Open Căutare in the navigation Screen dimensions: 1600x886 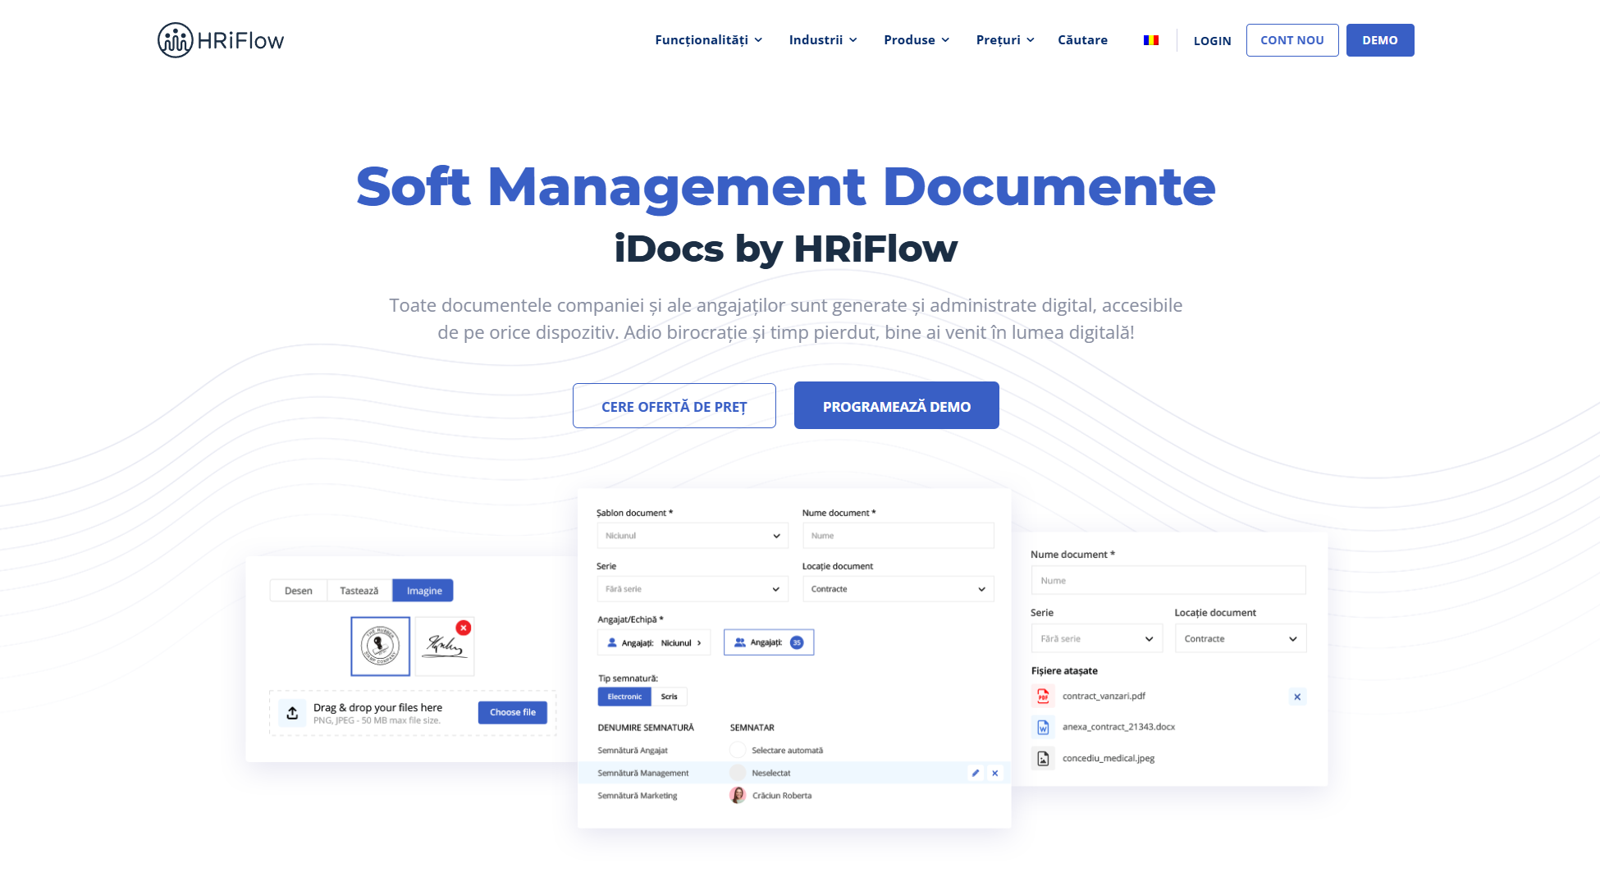point(1082,39)
